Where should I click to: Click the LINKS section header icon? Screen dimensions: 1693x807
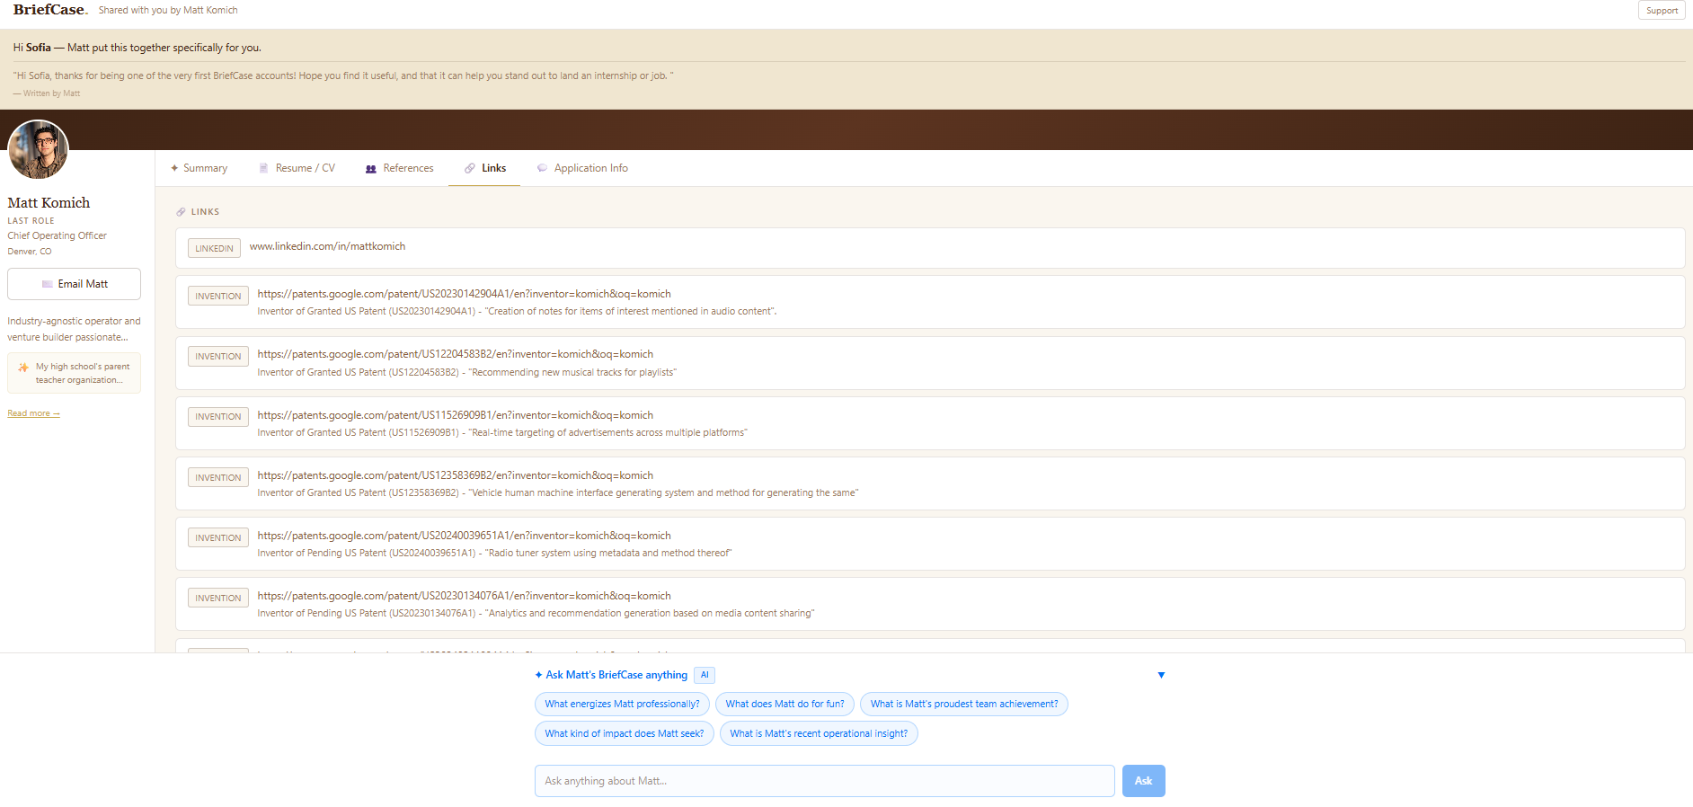tap(181, 212)
